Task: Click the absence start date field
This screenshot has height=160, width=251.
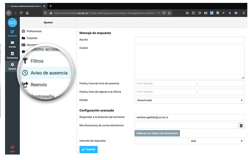Action: (x=165, y=84)
